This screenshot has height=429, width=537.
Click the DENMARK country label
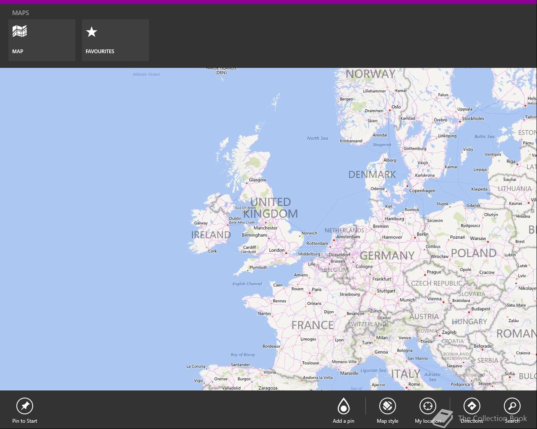(372, 175)
